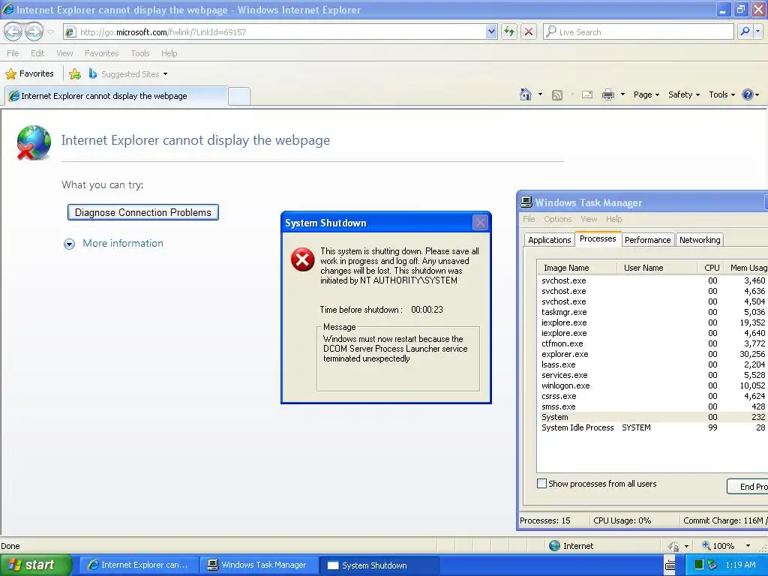
Task: Click the RSS Feeds icon
Action: tap(557, 95)
